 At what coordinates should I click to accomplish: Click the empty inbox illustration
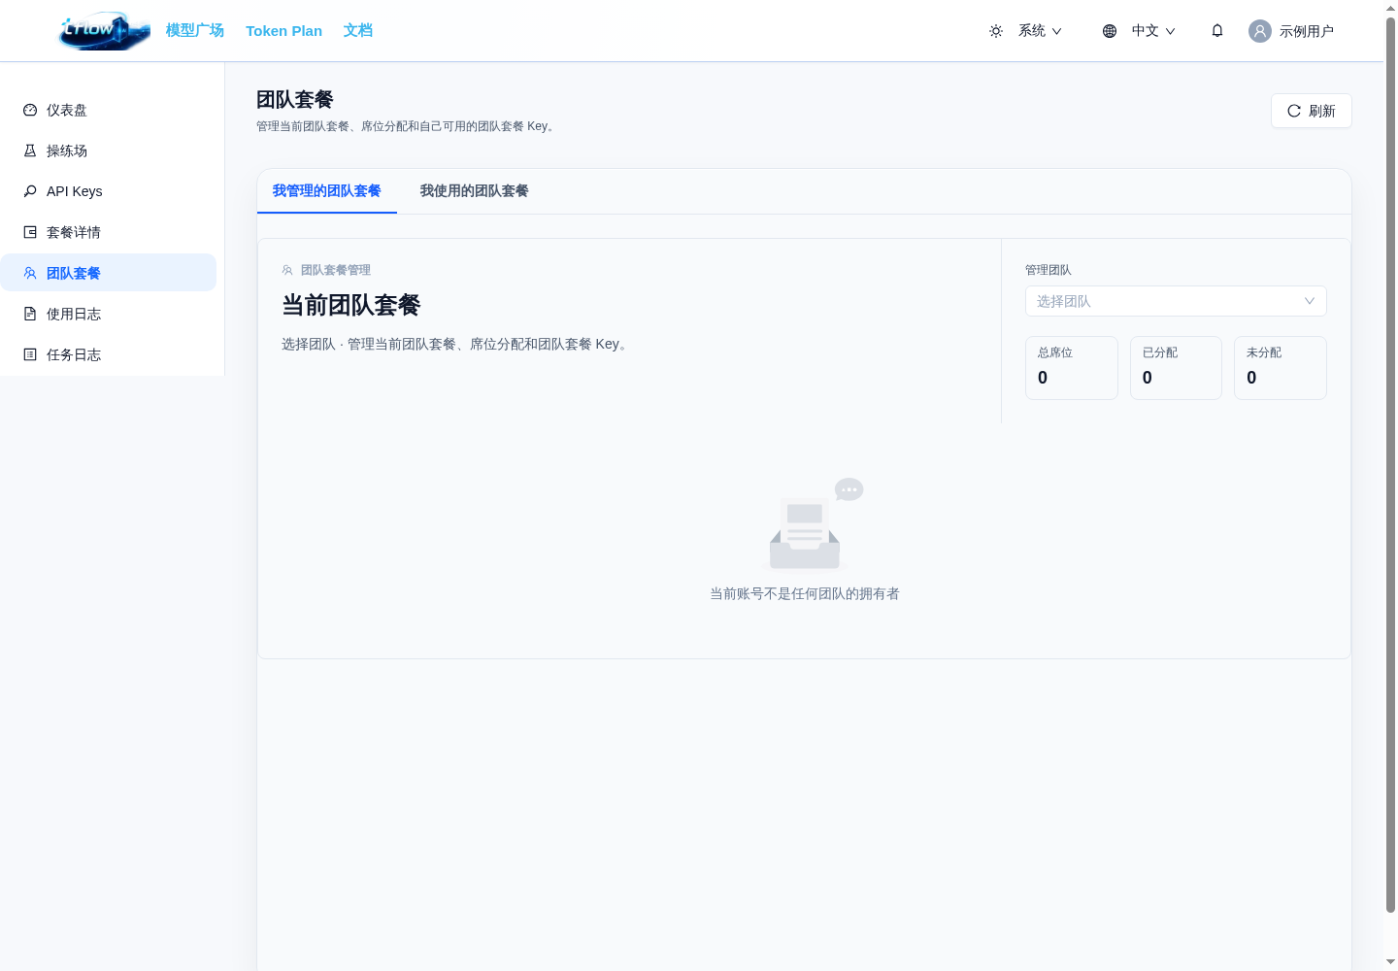(x=812, y=524)
